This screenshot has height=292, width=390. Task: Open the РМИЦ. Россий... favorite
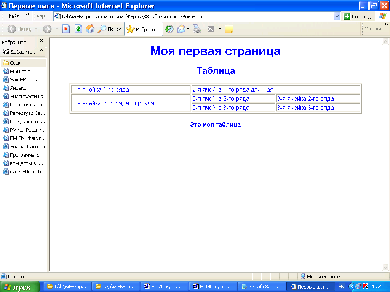(24, 130)
